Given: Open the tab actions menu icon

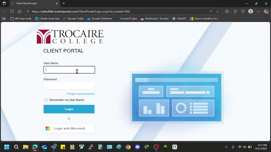Looking at the screenshot, I should pos(4,3).
